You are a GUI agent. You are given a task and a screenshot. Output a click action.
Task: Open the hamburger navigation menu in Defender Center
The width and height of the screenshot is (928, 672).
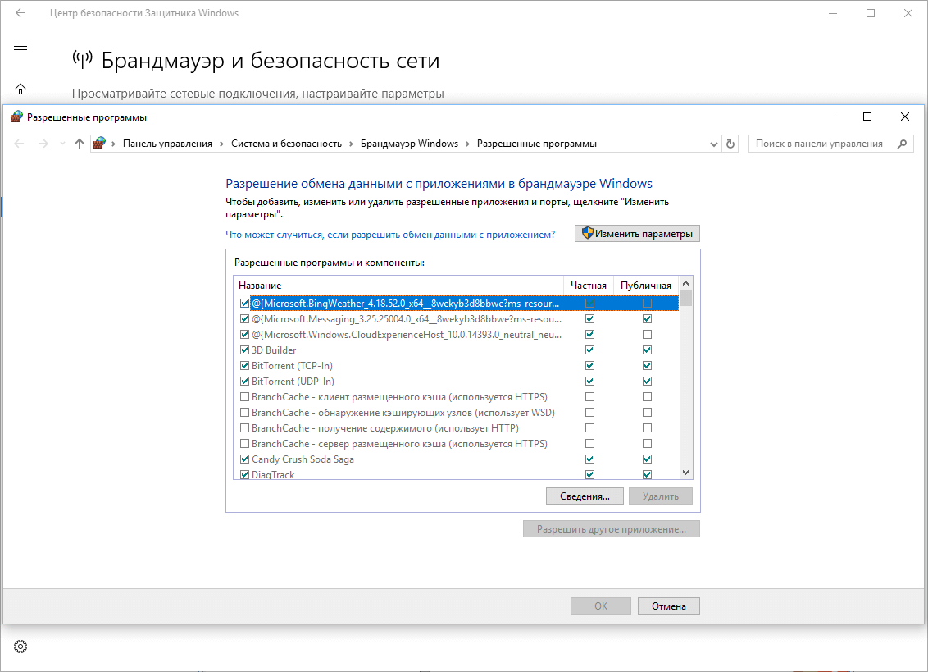pos(20,46)
